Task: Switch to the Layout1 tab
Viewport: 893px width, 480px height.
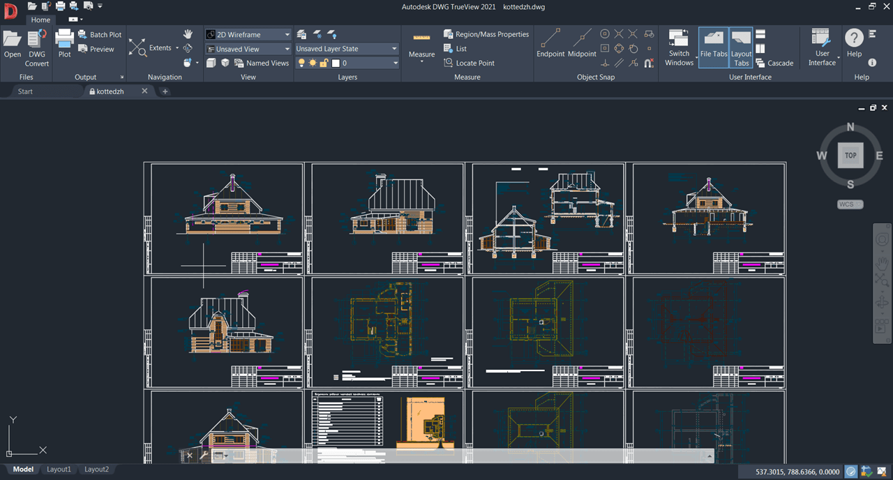Action: [59, 470]
